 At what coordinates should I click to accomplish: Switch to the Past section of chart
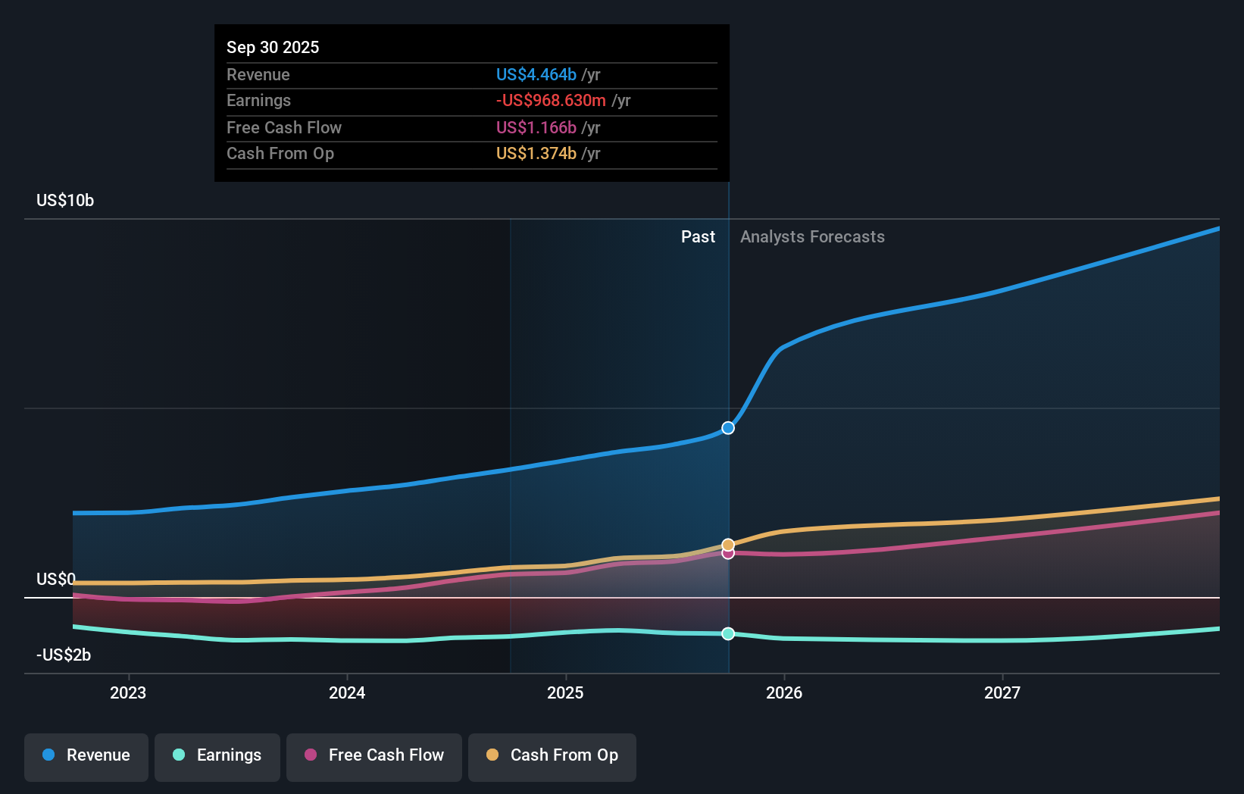point(698,236)
